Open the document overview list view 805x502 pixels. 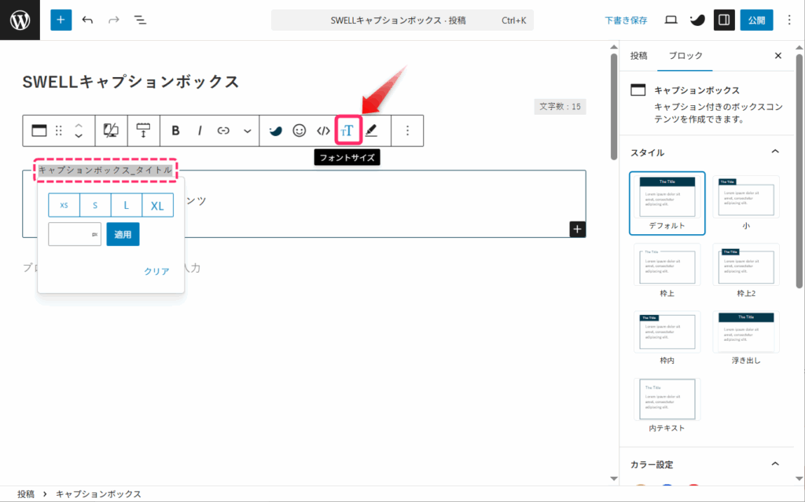click(140, 20)
